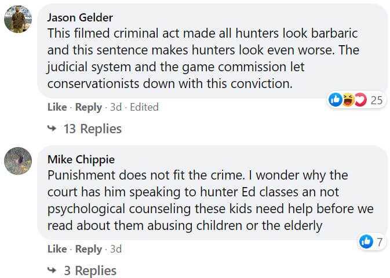
Task: Click the 3d timestamp on Mike's comment
Action: [x=116, y=249]
